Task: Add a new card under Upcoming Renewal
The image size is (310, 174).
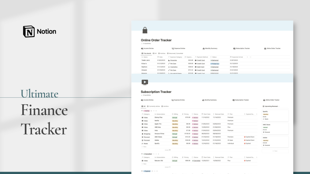Action: [275, 151]
